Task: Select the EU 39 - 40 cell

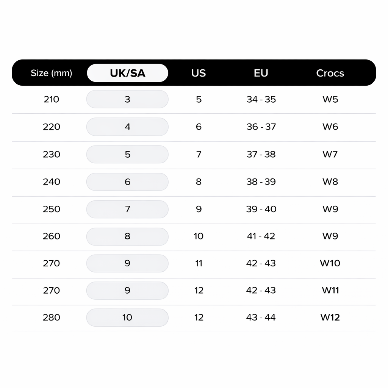Action: click(261, 209)
